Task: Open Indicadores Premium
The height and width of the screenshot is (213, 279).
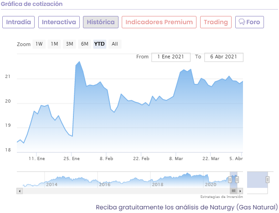Action: [x=159, y=22]
